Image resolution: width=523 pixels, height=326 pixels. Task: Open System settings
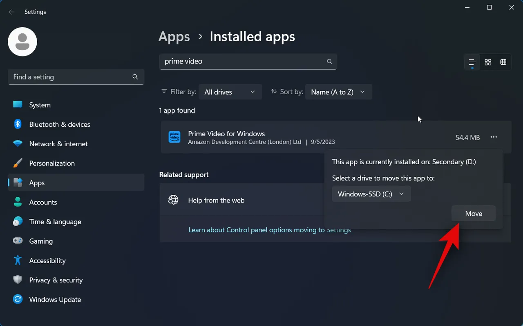(76, 105)
